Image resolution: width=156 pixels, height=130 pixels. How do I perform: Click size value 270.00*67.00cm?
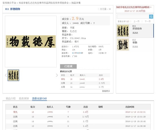click(78, 38)
